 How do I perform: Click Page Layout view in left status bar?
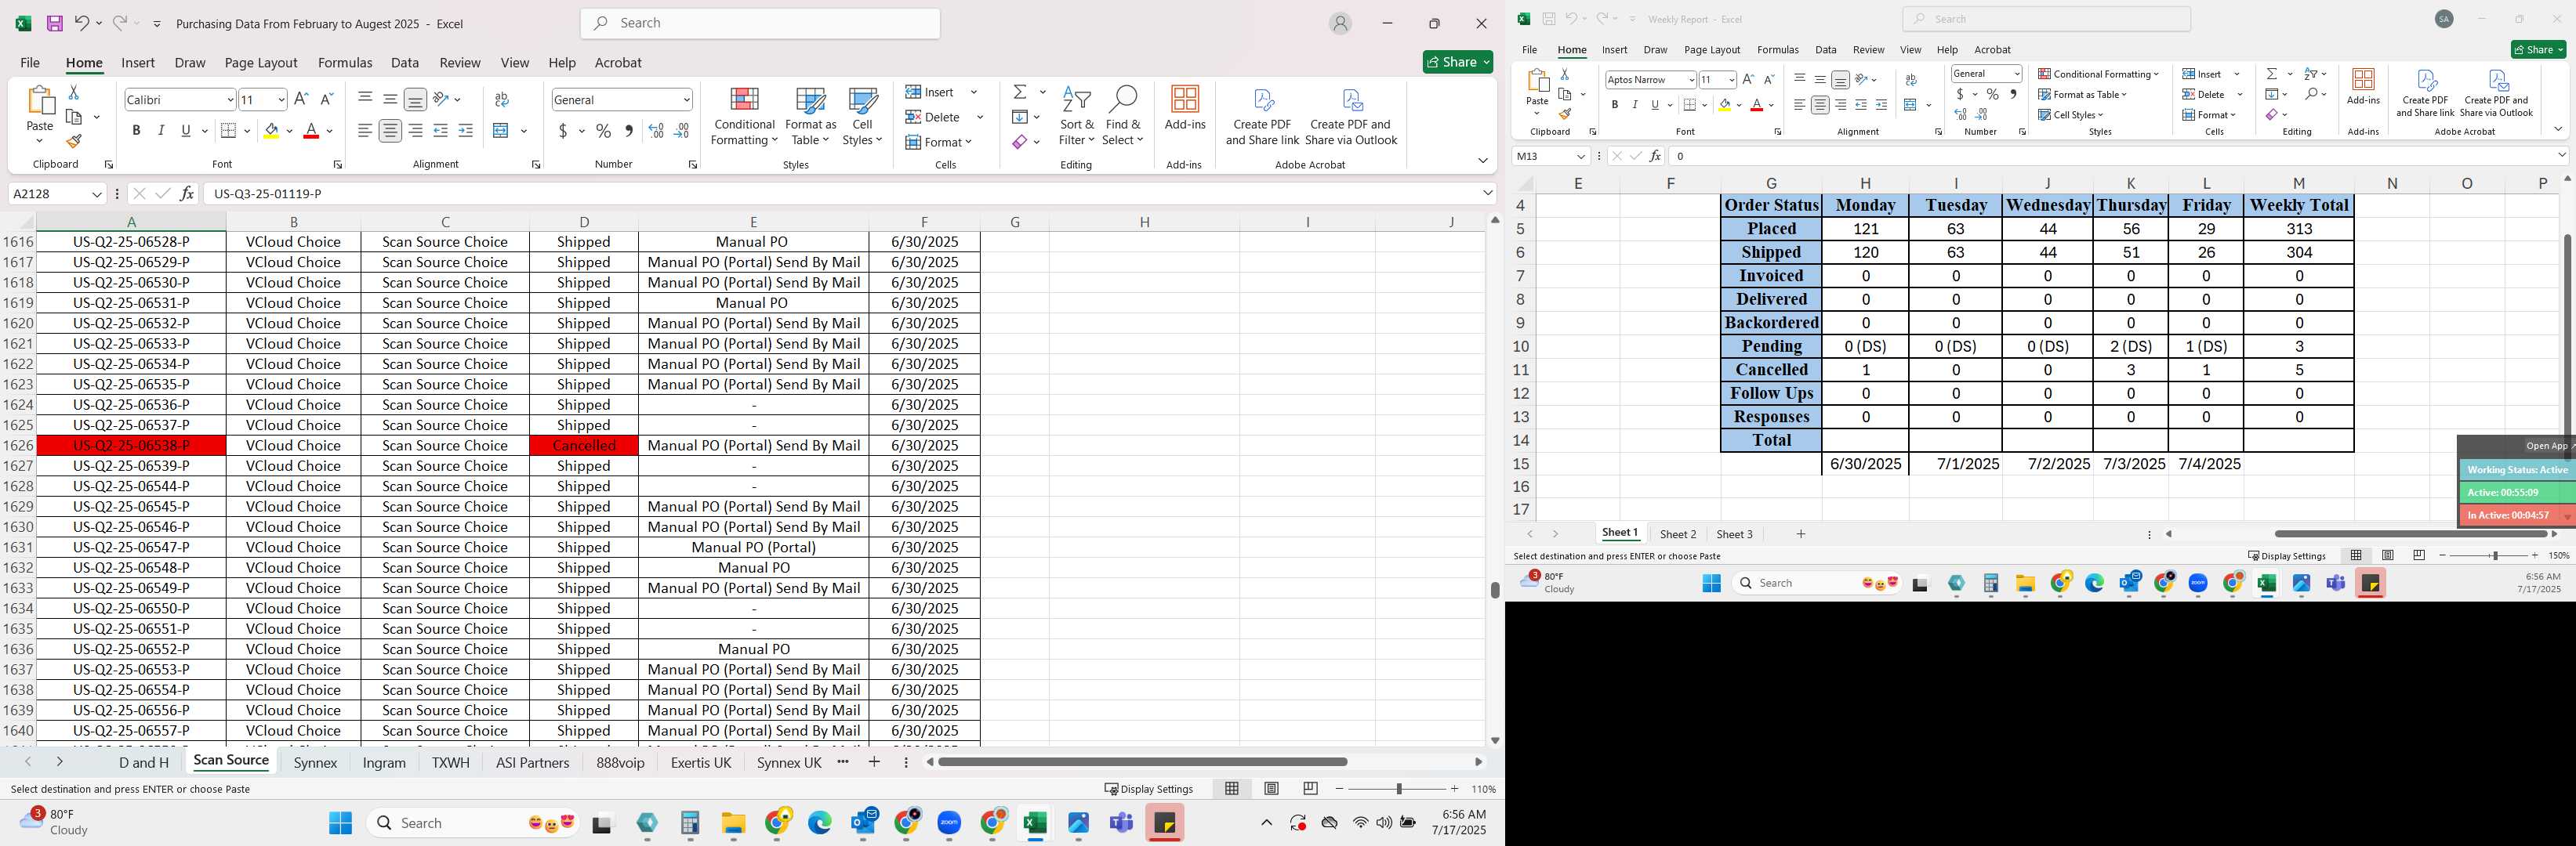point(1271,789)
